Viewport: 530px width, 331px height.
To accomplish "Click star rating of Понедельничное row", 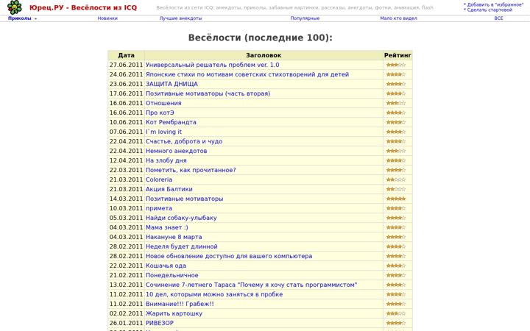I will coord(396,275).
